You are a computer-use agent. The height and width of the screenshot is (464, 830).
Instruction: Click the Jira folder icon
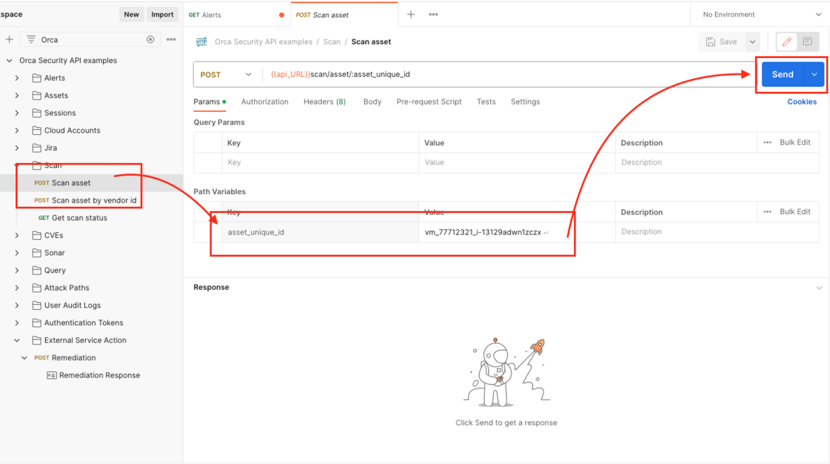37,148
